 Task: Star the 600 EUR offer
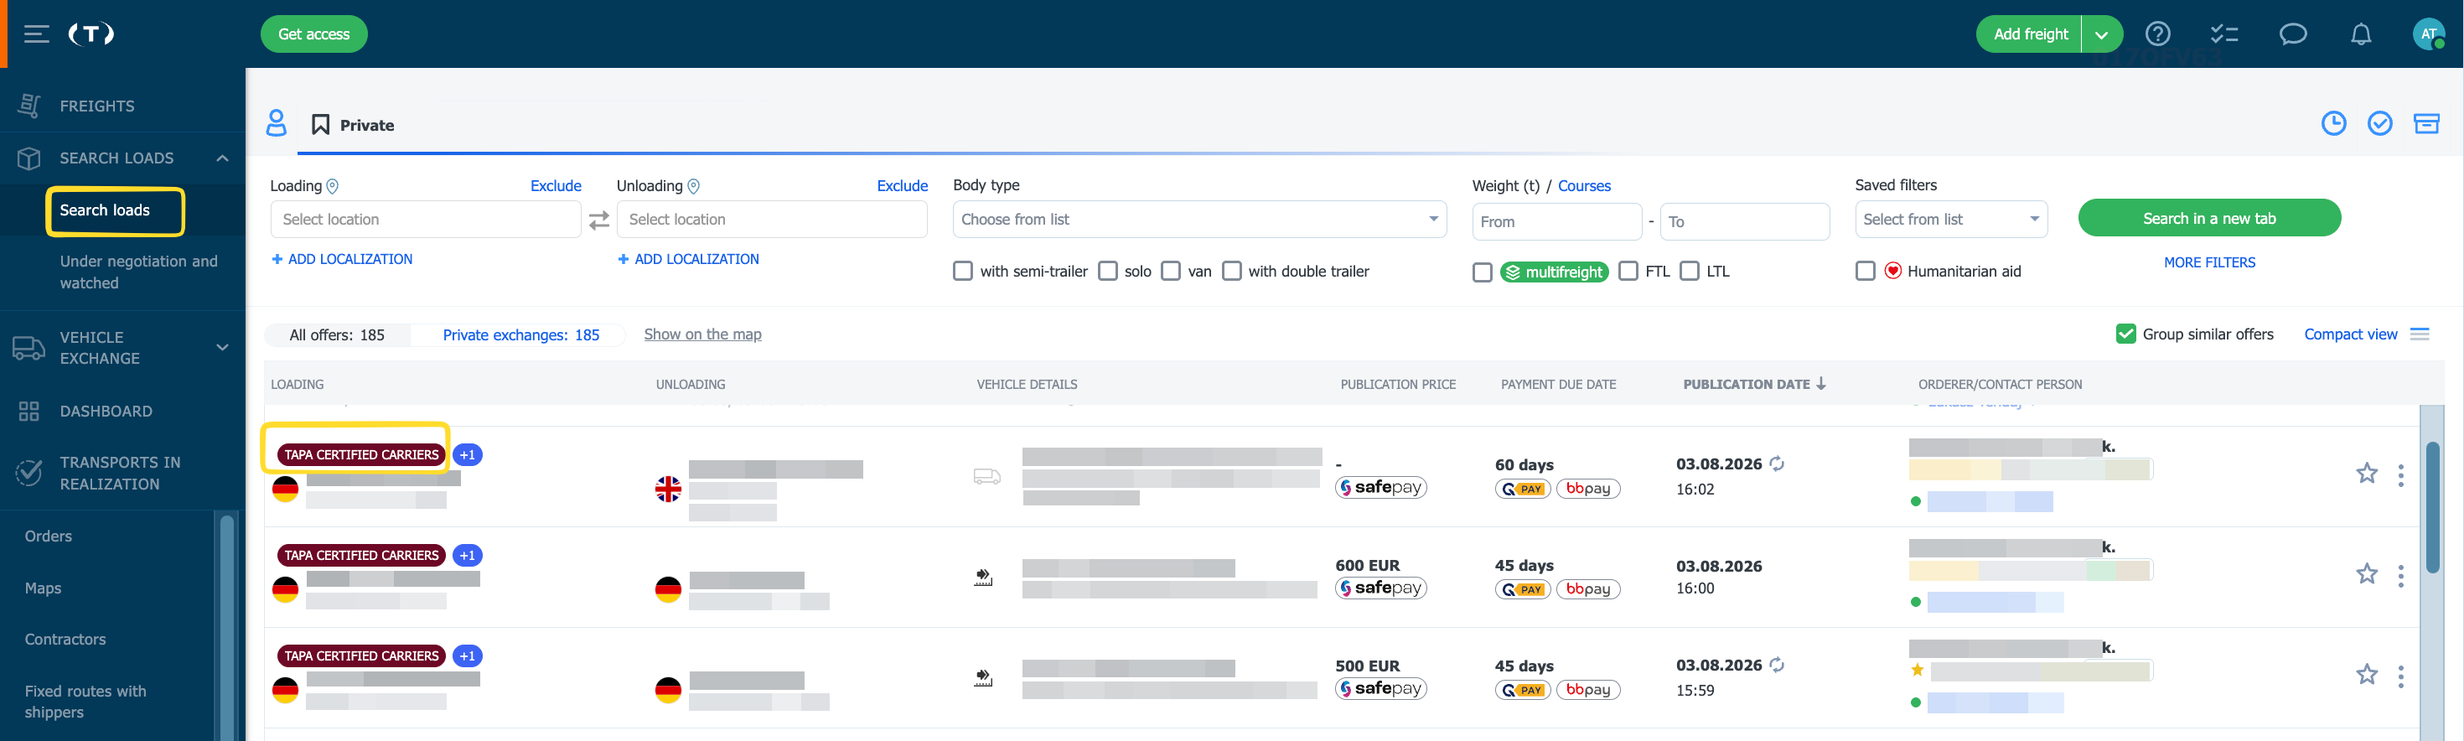2367,573
